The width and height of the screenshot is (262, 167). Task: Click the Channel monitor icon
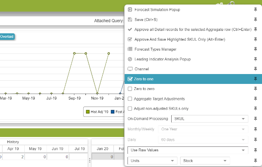coord(130,69)
